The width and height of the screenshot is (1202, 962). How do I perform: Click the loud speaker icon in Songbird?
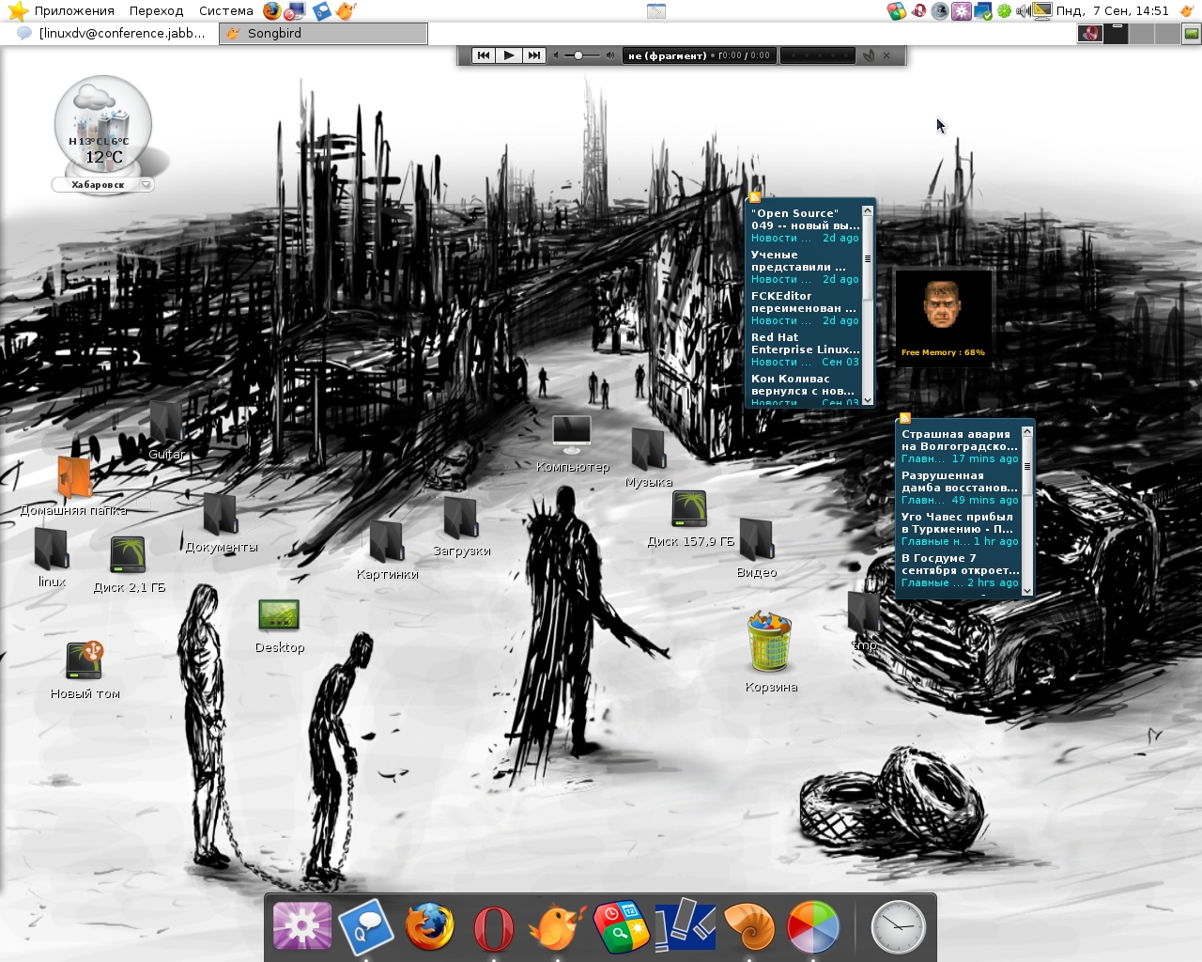tap(610, 55)
